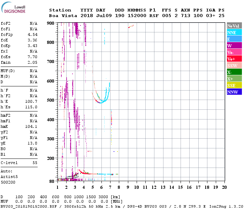
Task: Click the Boa Vista station name
Action: coord(63,16)
